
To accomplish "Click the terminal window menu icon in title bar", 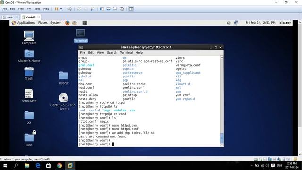I will [x=81, y=47].
